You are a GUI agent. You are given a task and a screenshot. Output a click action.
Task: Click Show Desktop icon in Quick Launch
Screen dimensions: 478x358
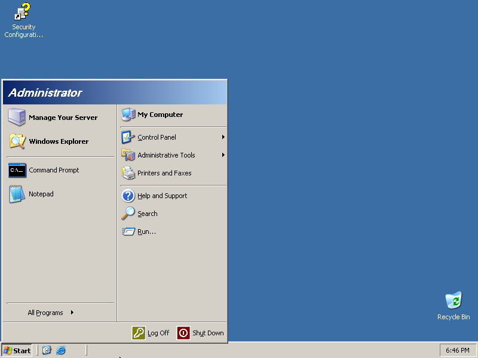pos(47,350)
